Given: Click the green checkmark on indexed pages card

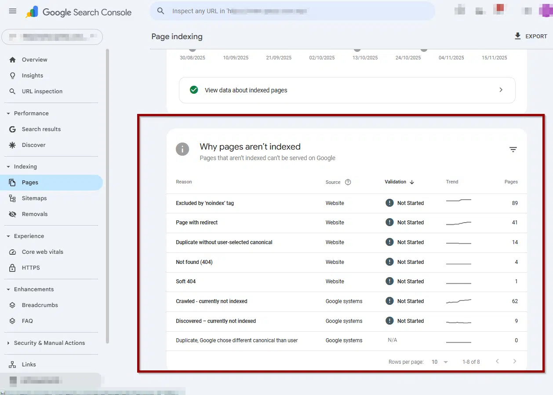Looking at the screenshot, I should coord(193,90).
